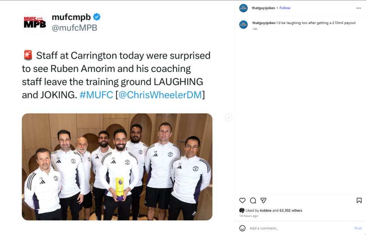Click thatguysjokes header profile avatar

244,8
